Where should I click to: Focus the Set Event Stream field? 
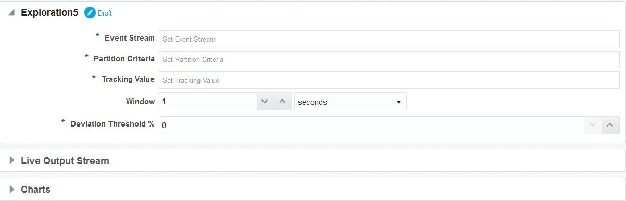pos(389,39)
